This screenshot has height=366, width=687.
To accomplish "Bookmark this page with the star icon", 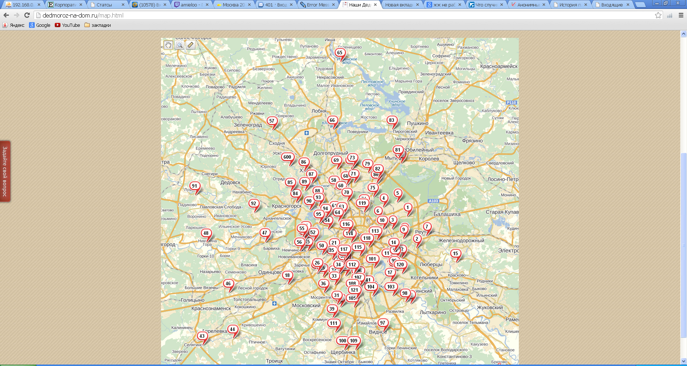I will click(x=658, y=15).
